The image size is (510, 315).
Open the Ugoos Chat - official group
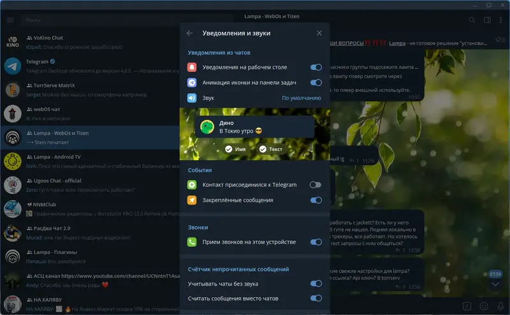(90, 185)
